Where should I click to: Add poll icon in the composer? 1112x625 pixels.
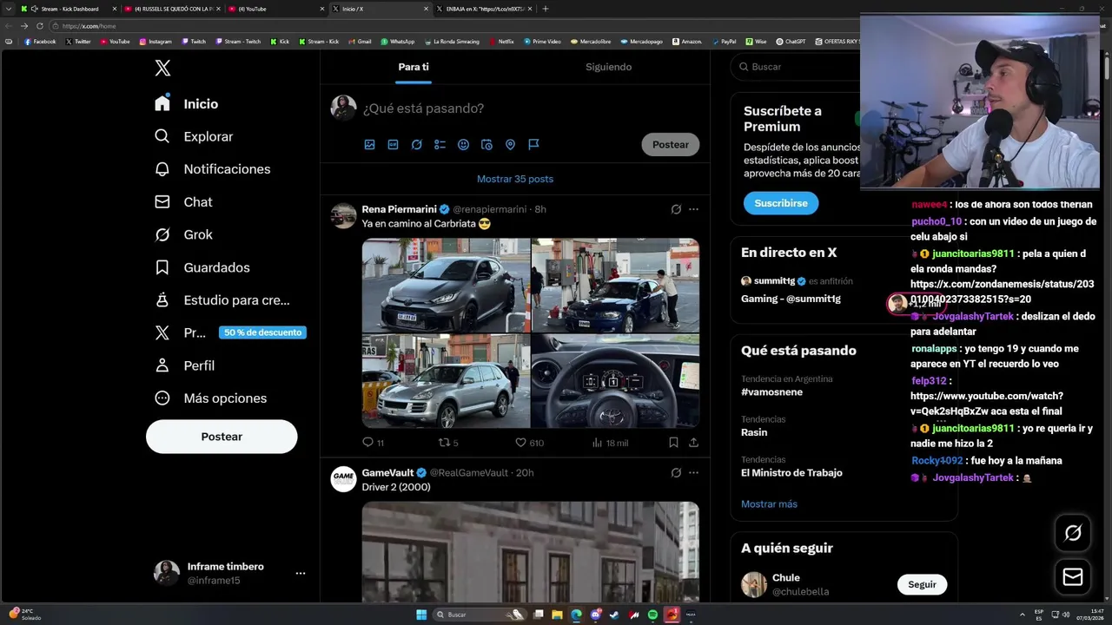pos(440,145)
